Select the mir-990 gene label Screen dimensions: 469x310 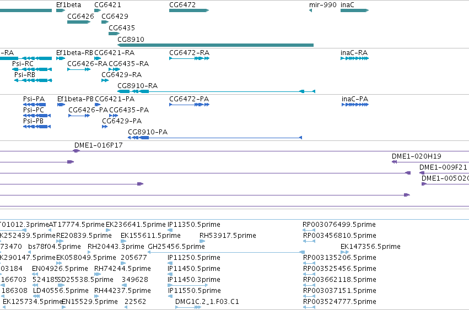(x=323, y=5)
